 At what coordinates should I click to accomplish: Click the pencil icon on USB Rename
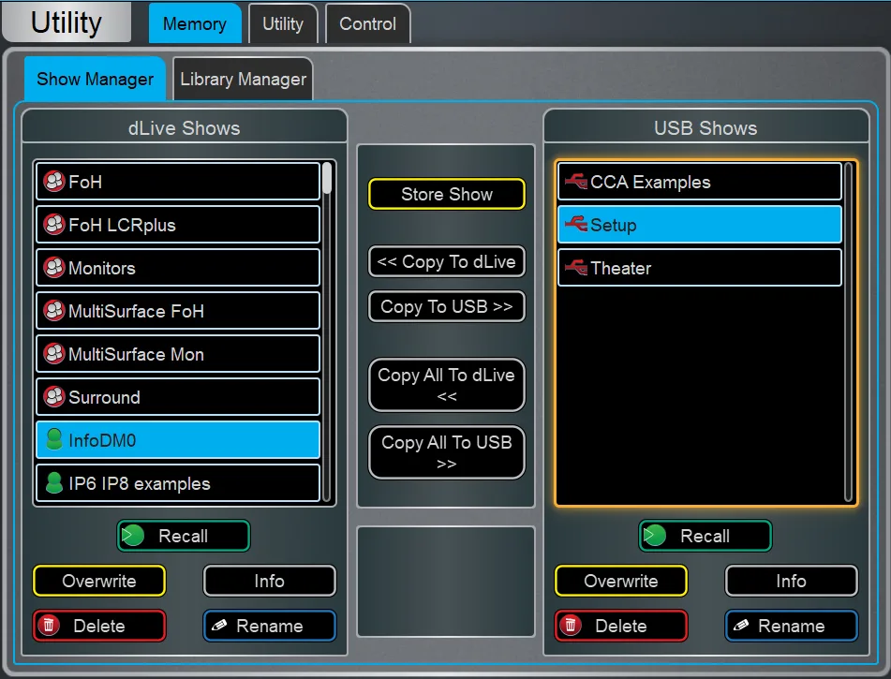coord(741,626)
